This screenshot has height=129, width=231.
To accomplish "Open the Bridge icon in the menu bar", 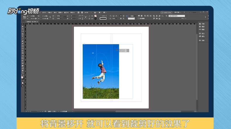I will pos(79,13).
